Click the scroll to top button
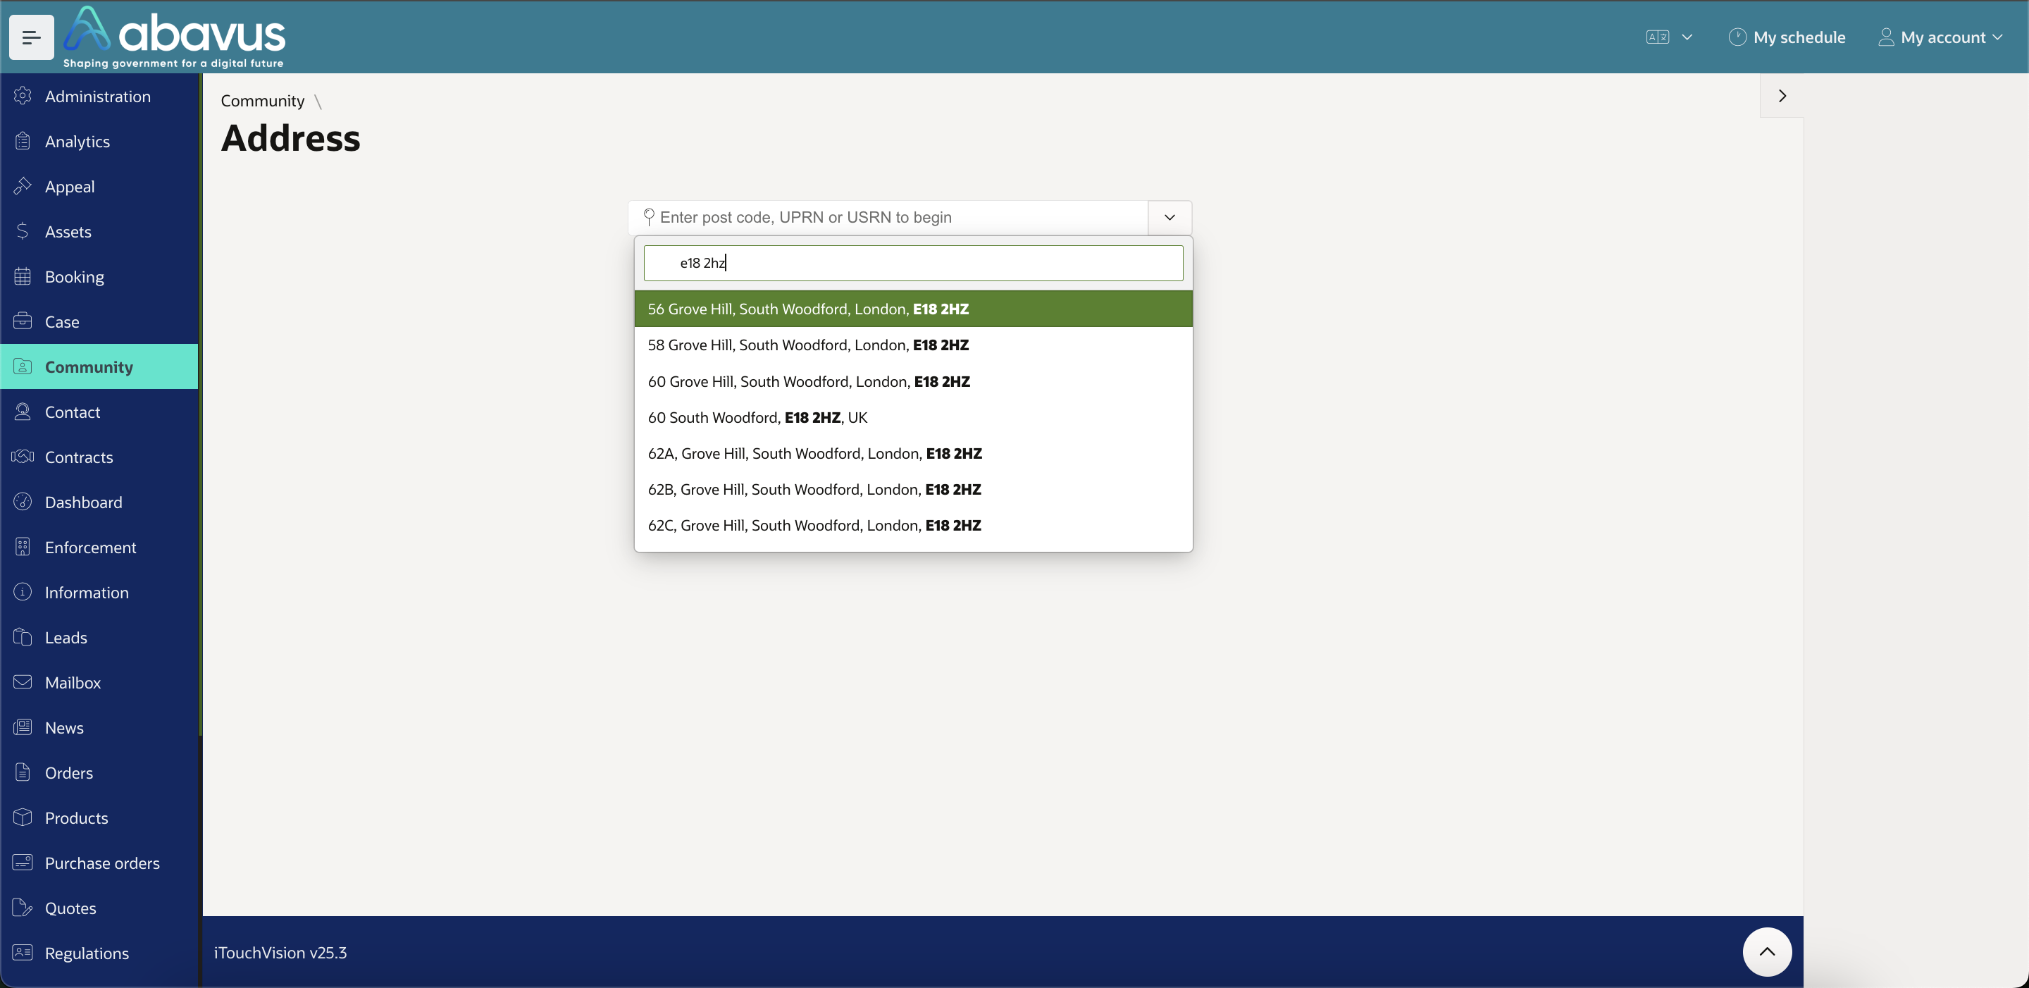The image size is (2029, 988). coord(1767,952)
